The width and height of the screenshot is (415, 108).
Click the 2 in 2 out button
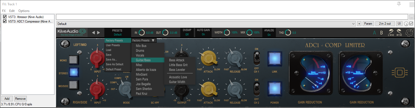385,24
